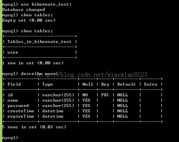This screenshot has height=142, width=179.
Task: Click the last empty mysql> prompt line
Action: (10, 138)
